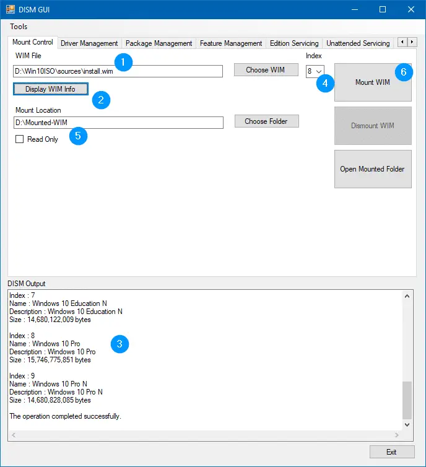Maximize the DISM GUI window
This screenshot has height=467, width=426.
click(x=383, y=9)
